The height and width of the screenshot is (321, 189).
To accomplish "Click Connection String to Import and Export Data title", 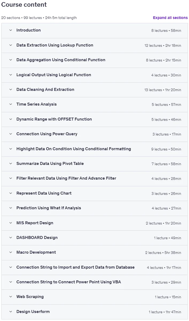I will [x=75, y=267].
